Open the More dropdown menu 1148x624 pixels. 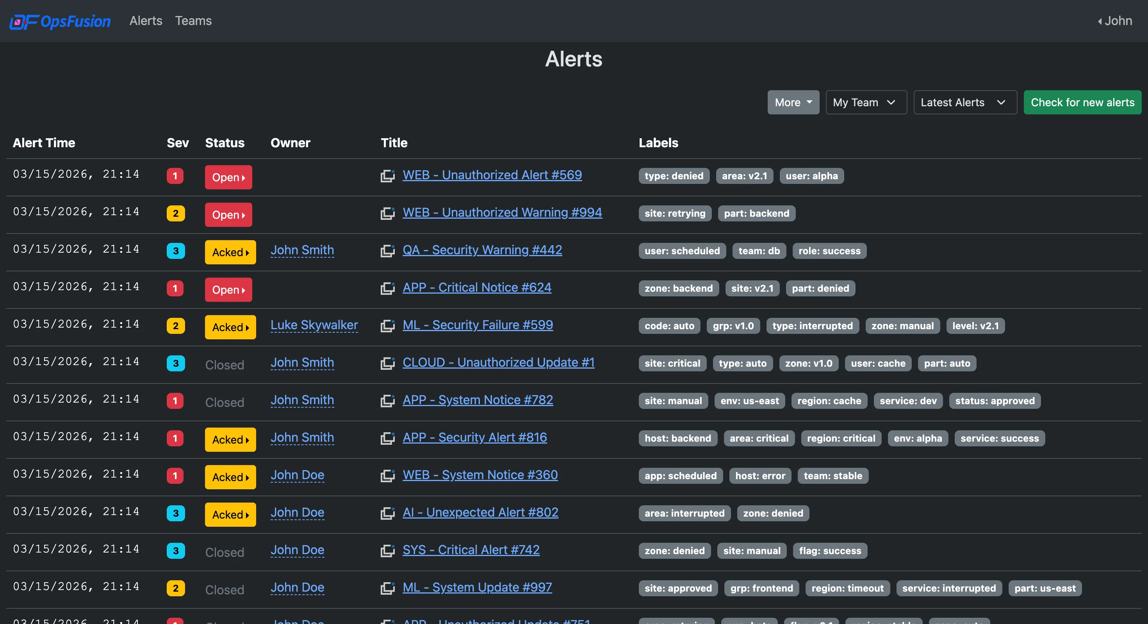click(793, 102)
